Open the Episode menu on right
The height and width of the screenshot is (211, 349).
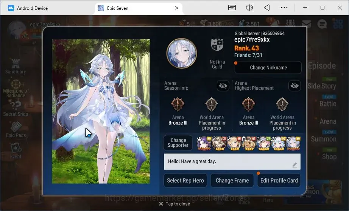[x=322, y=66]
